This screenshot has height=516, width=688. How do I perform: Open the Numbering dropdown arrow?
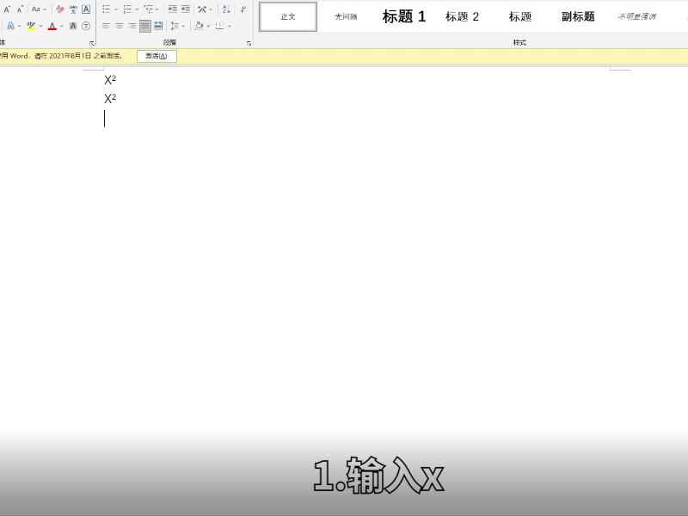pos(138,8)
